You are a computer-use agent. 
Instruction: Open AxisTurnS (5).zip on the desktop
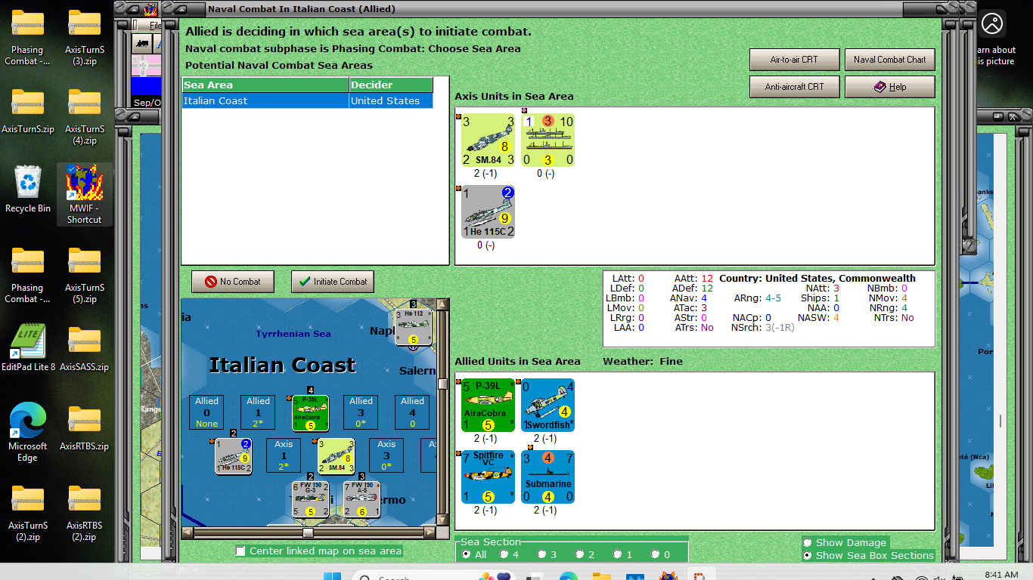(x=84, y=274)
